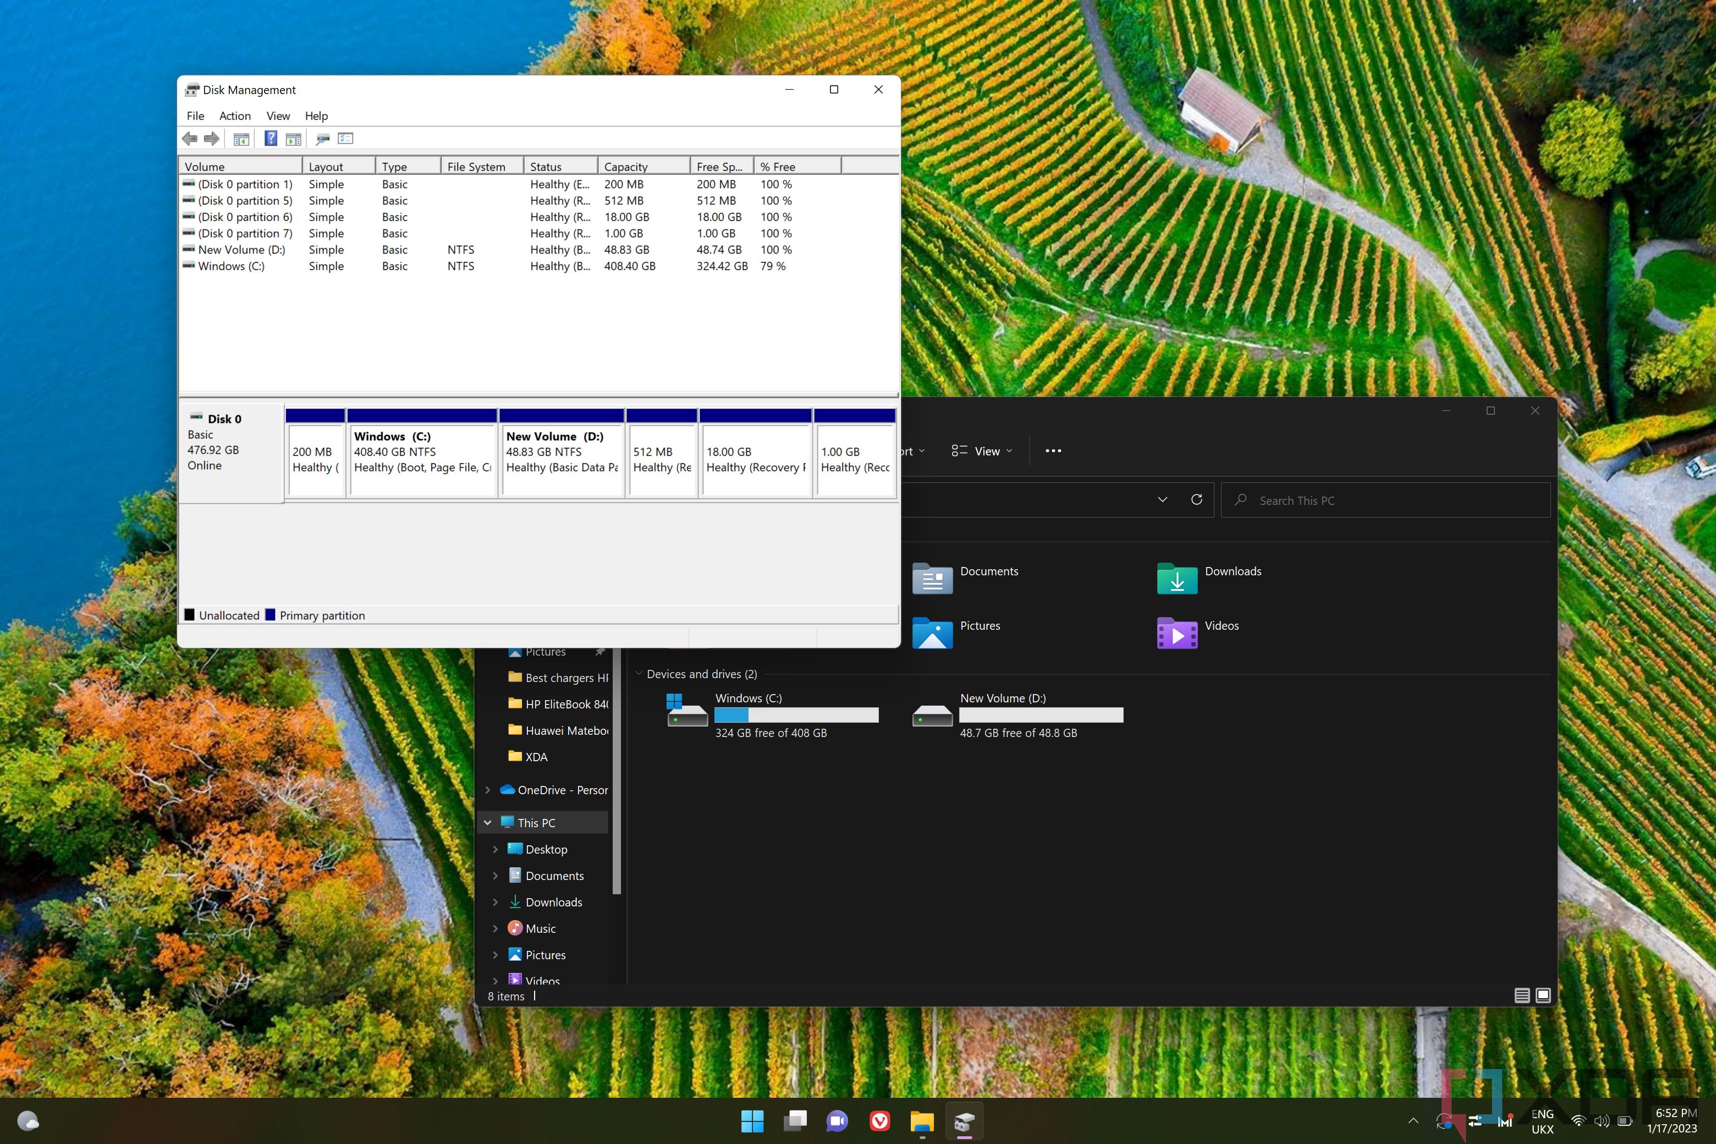Click the Forward arrow in Disk Management toolbar
The image size is (1716, 1144).
coord(212,139)
